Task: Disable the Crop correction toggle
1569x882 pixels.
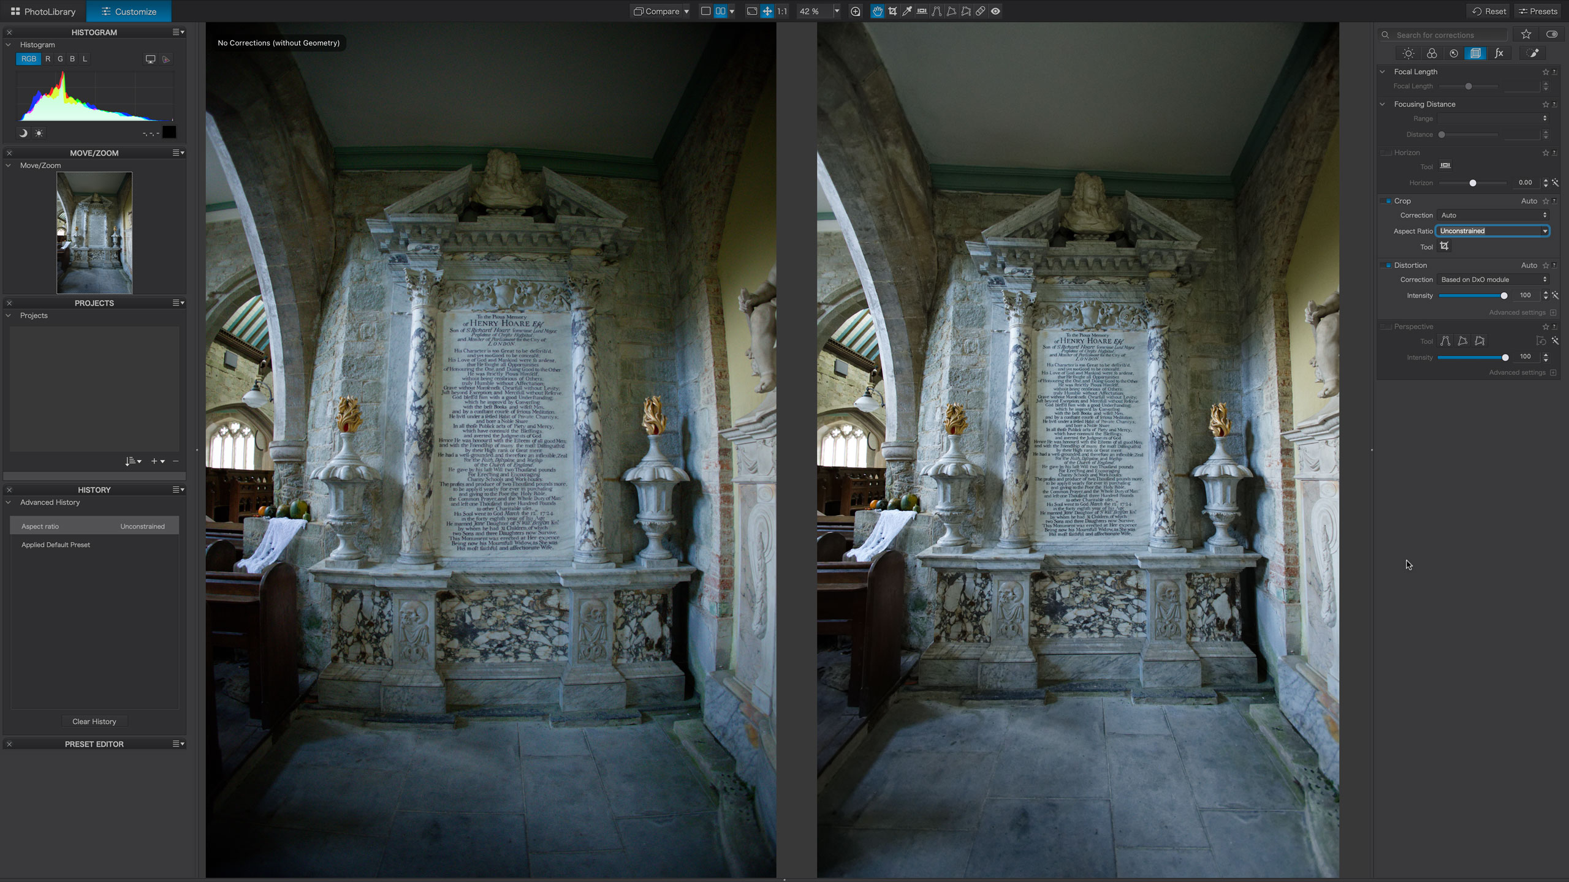Action: click(1388, 201)
